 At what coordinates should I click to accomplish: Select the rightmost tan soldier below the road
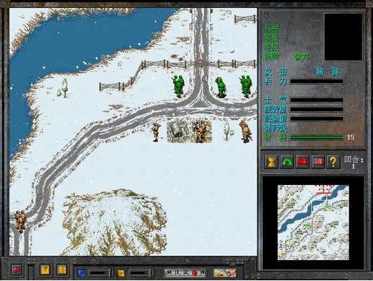click(245, 131)
